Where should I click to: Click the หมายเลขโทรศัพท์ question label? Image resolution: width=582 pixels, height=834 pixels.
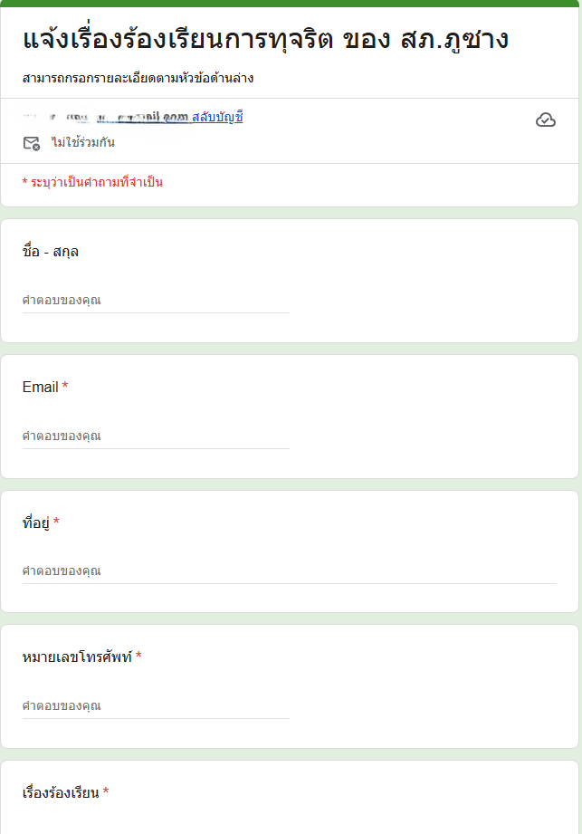77,657
